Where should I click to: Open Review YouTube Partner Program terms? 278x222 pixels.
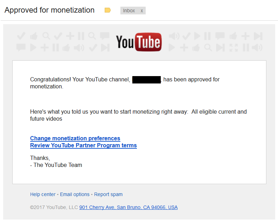(84, 145)
